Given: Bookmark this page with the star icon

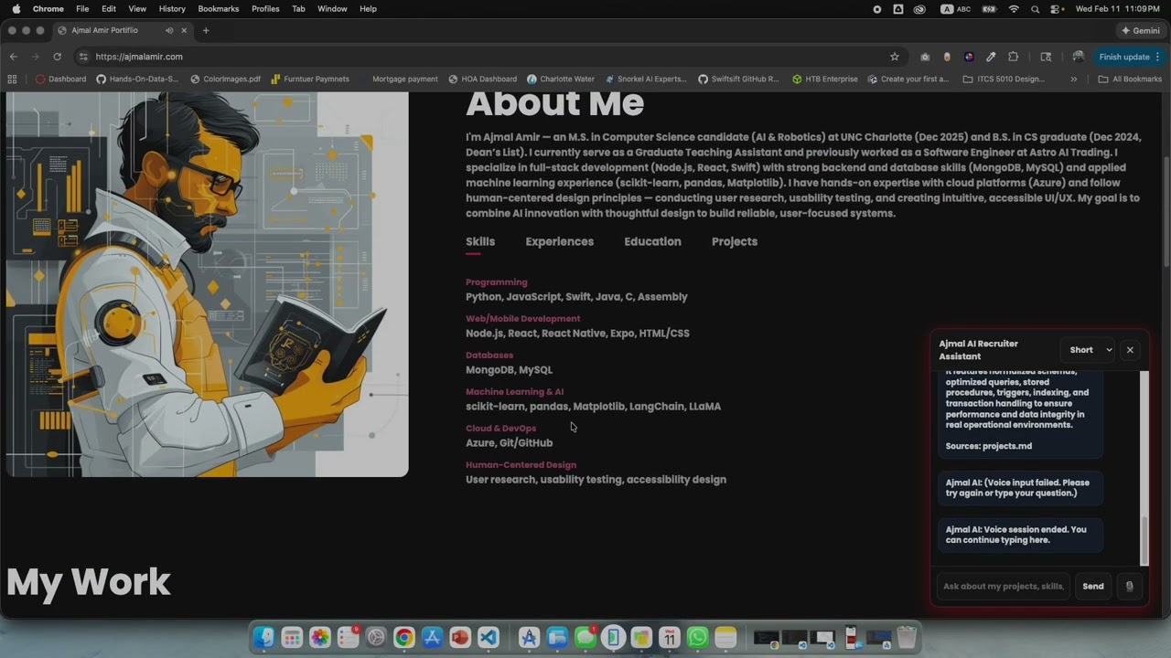Looking at the screenshot, I should (895, 57).
